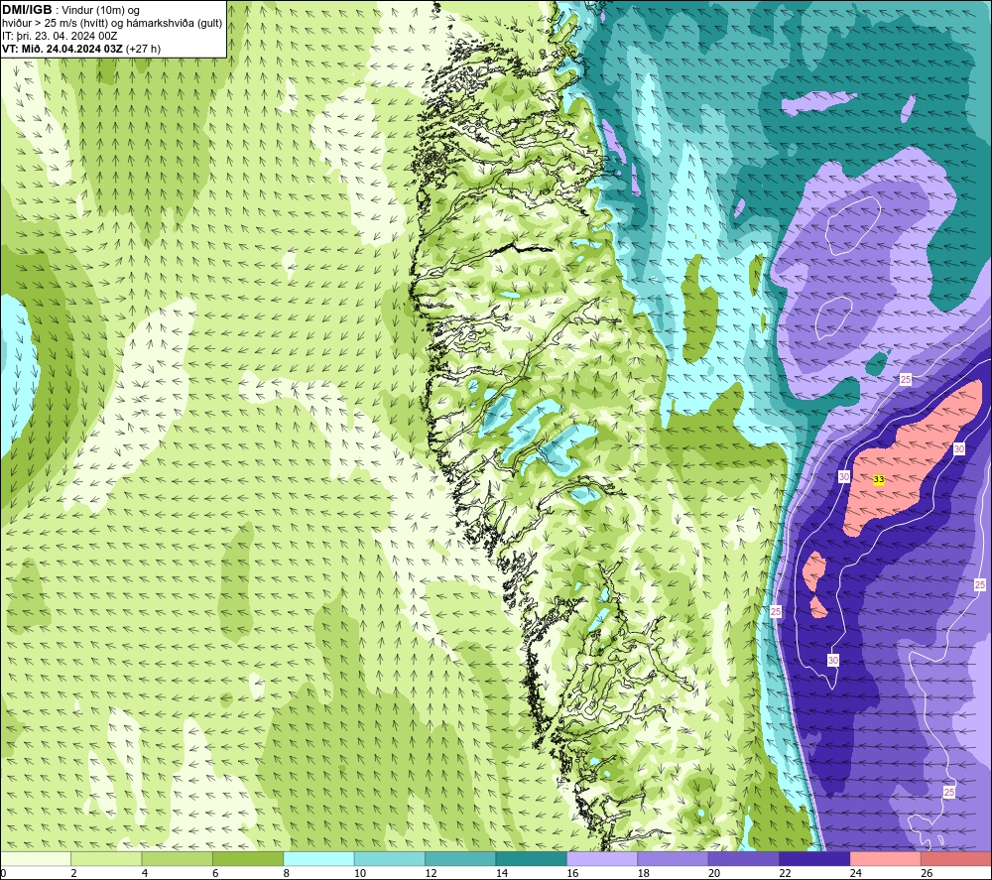Click the scale tick label 2
This screenshot has width=992, height=880.
[x=74, y=873]
